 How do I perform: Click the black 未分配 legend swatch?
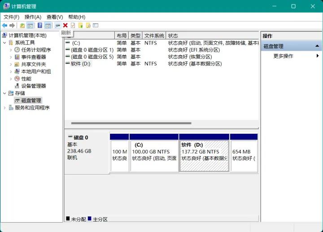(68, 219)
